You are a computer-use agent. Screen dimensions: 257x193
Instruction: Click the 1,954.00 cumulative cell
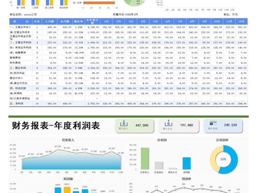93,42
